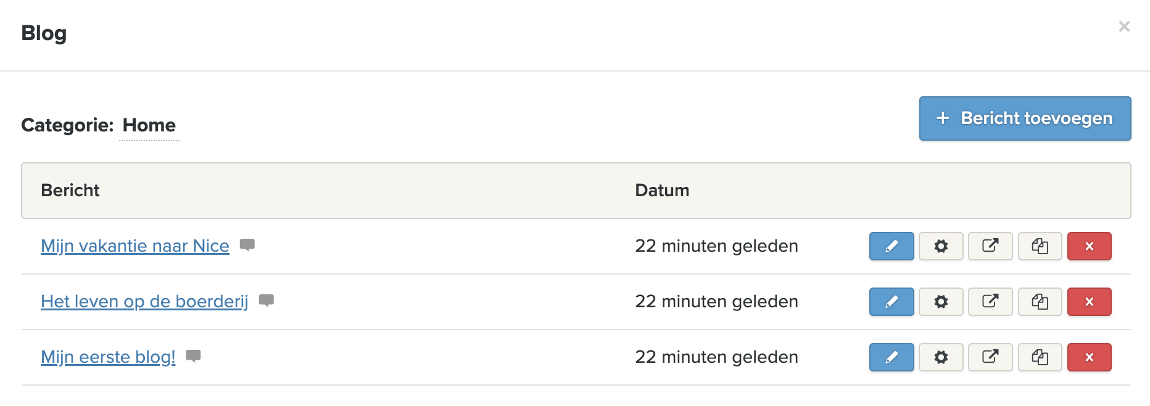This screenshot has height=406, width=1150.
Task: Delete the 'Mijn eerste blog!' post
Action: tap(1089, 357)
